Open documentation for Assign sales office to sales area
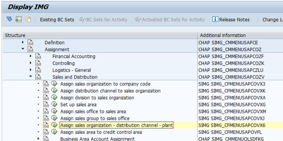283x141 pixels. pos(46,111)
